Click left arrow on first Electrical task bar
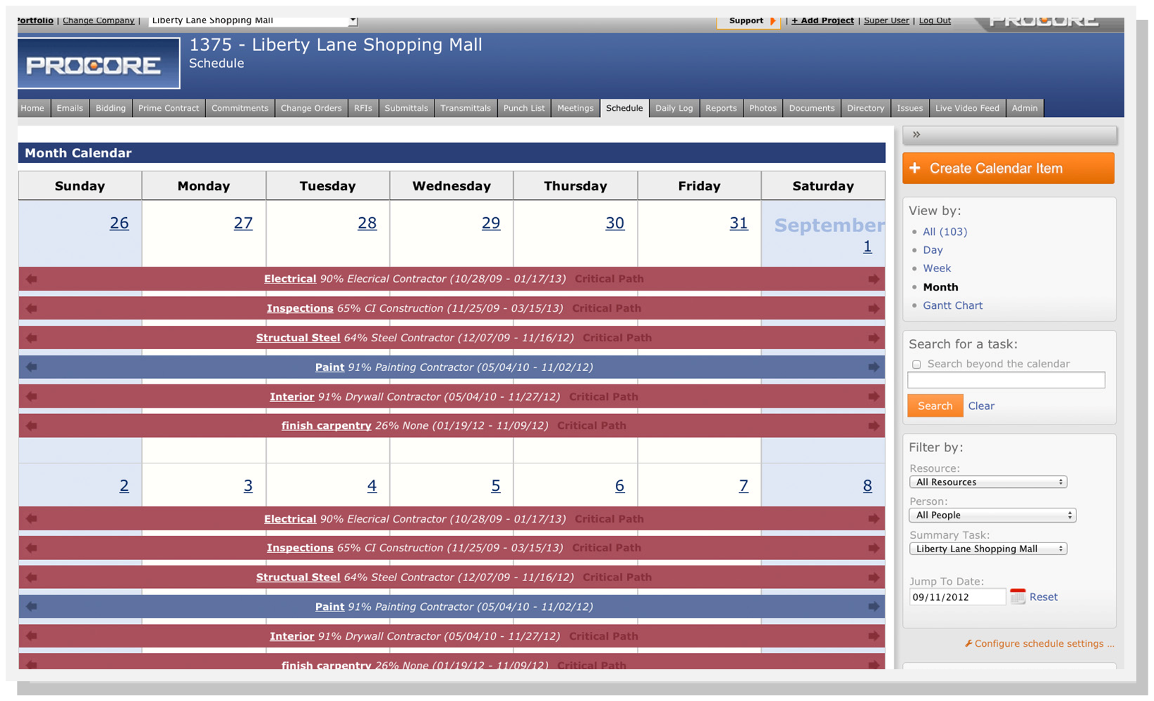Screen dimensions: 1154x701 click(32, 279)
